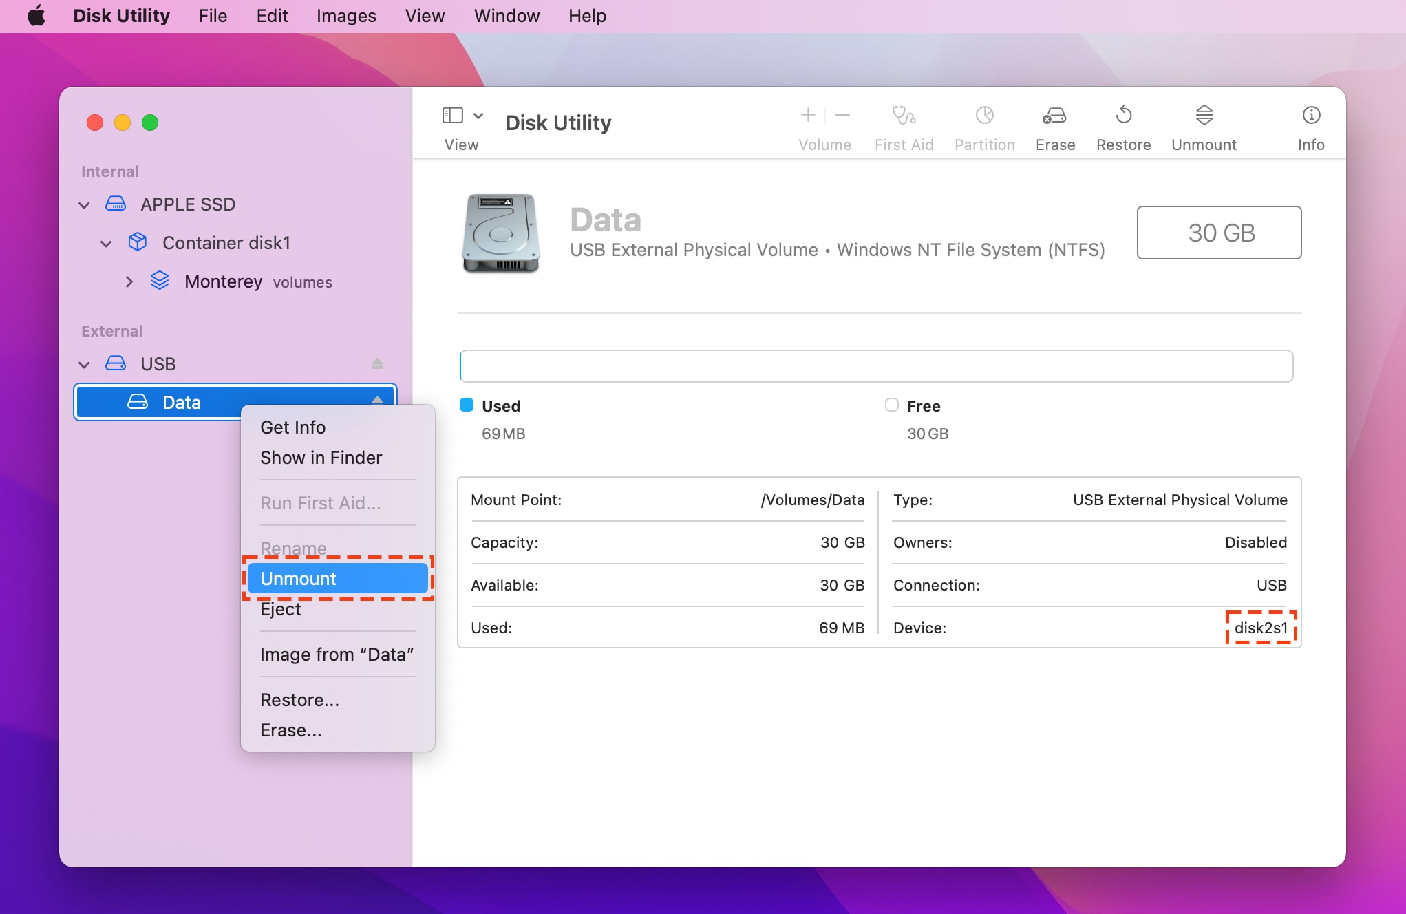This screenshot has width=1406, height=914.
Task: Open Info using the toolbar icon
Action: (1310, 126)
